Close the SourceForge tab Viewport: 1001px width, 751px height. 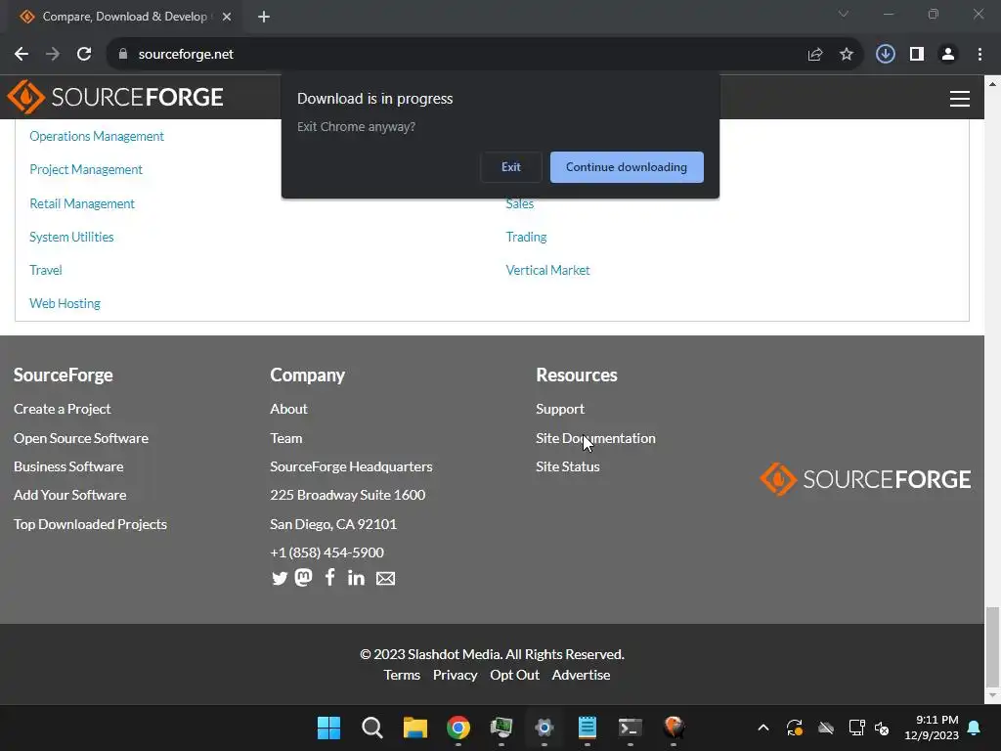227,17
